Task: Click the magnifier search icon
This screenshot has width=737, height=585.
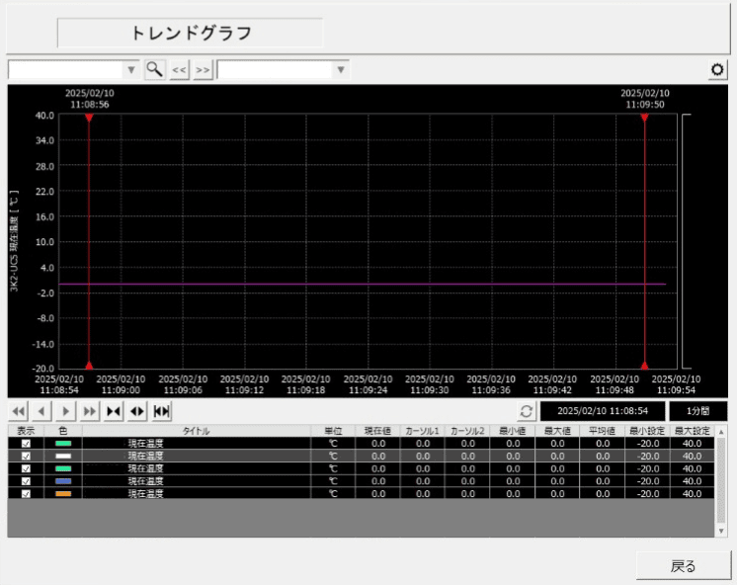Action: coord(155,70)
